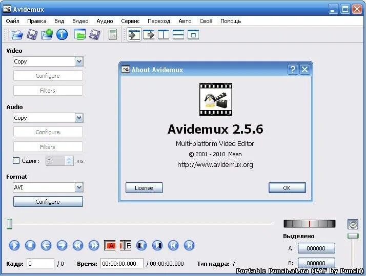This screenshot has height=276, width=366.
Task: Click the http://www.avidemux.org text
Action: 215,165
